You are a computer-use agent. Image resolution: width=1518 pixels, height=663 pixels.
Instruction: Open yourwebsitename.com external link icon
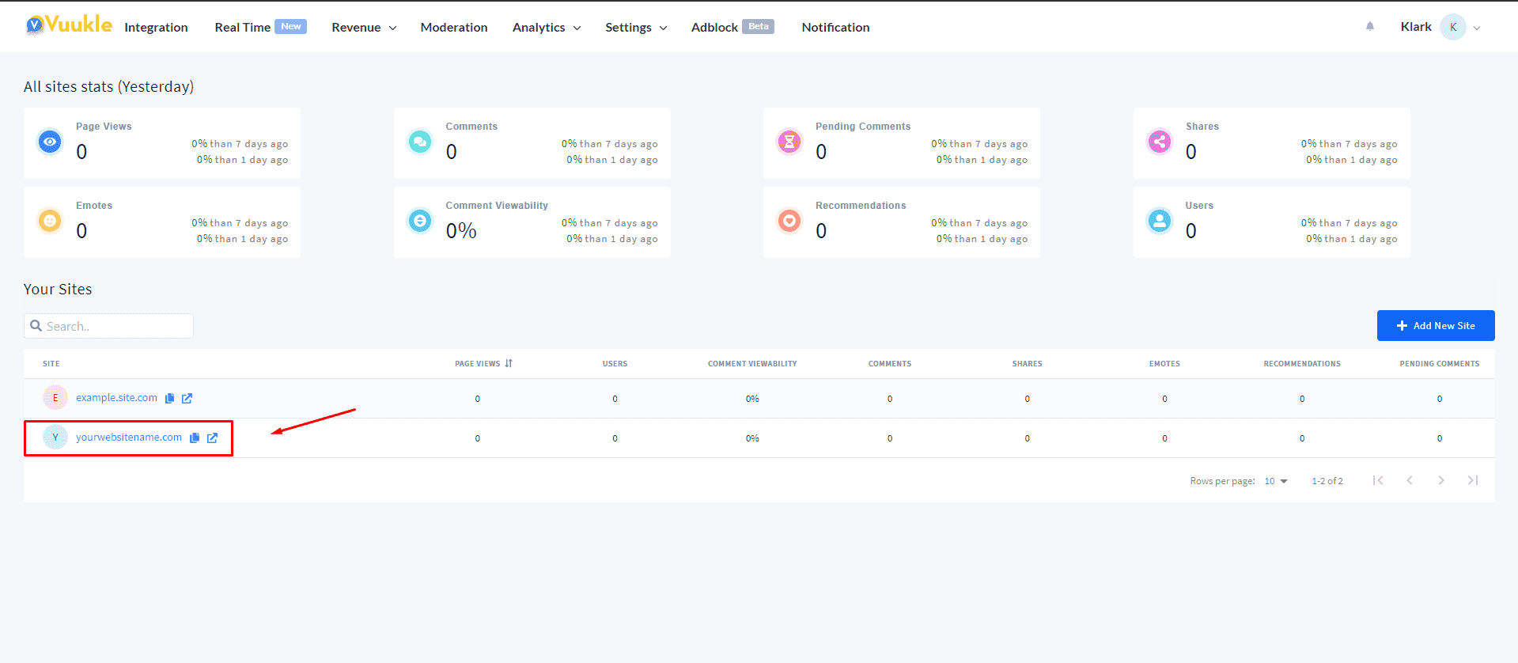(x=212, y=438)
